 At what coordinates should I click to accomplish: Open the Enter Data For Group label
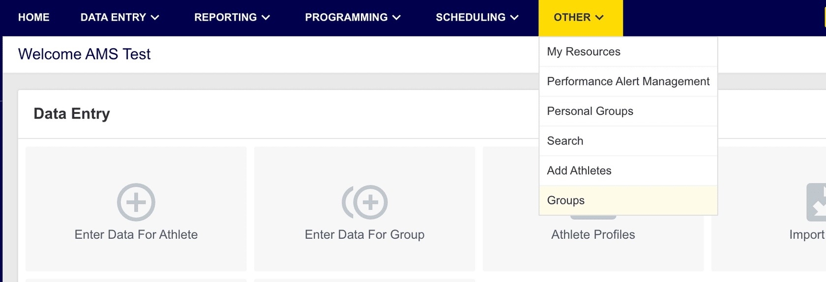(365, 235)
